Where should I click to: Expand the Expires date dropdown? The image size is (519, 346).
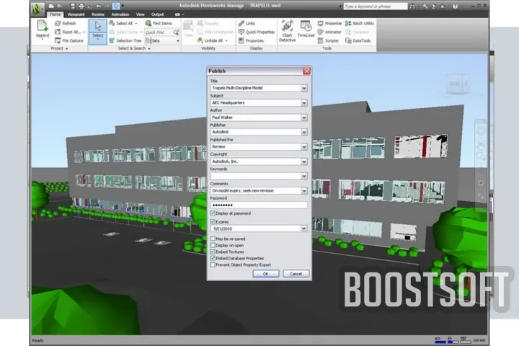pyautogui.click(x=304, y=229)
